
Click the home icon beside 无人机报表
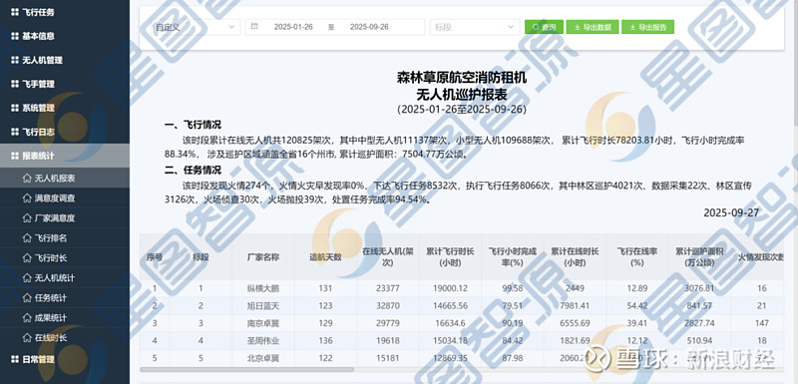tap(27, 178)
